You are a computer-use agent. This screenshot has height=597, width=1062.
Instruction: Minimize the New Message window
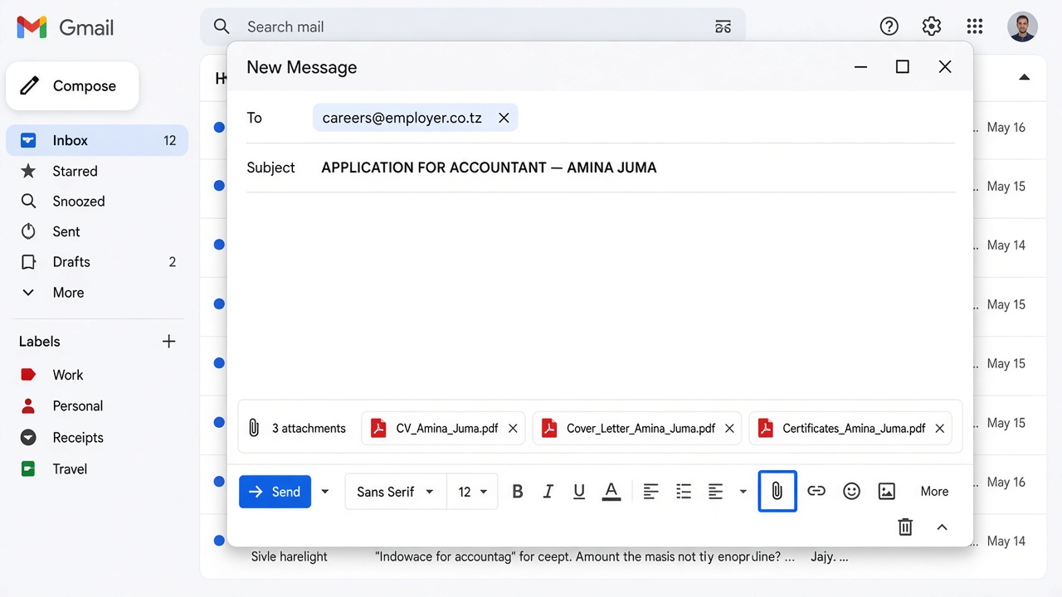pos(861,67)
